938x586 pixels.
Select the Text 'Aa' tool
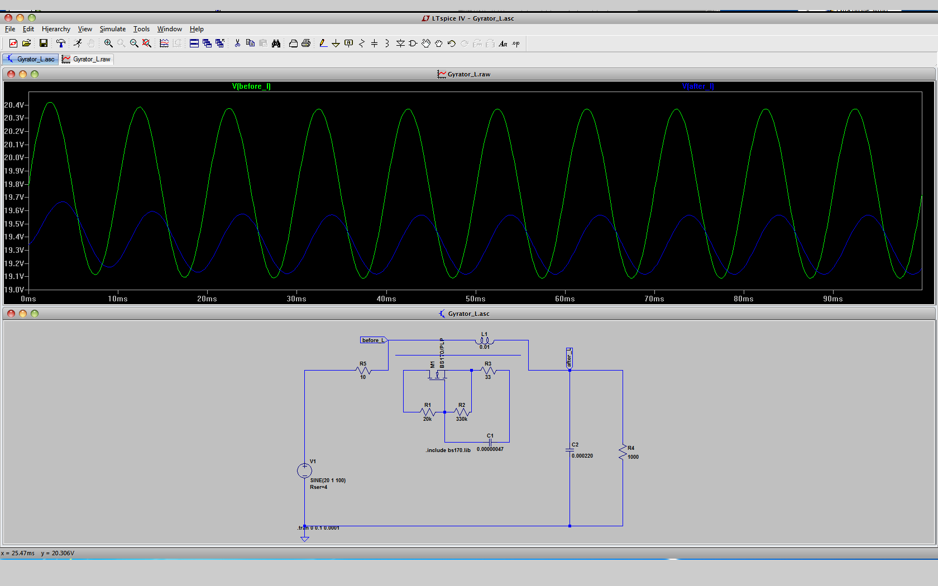click(503, 44)
